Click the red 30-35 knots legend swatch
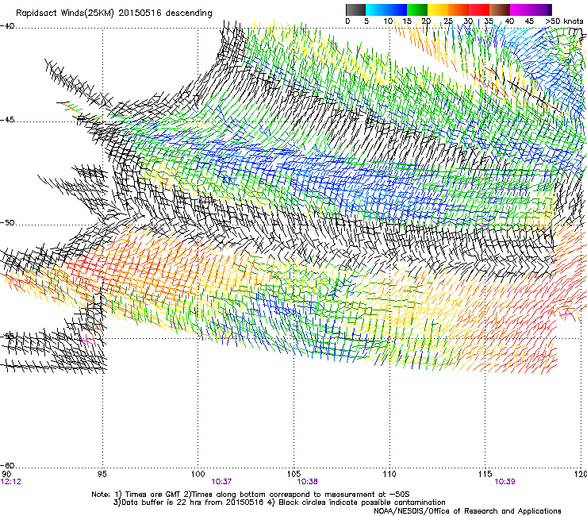The image size is (587, 516). point(479,10)
